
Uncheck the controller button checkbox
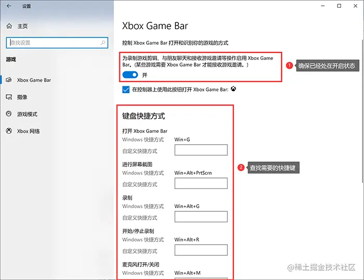126,90
